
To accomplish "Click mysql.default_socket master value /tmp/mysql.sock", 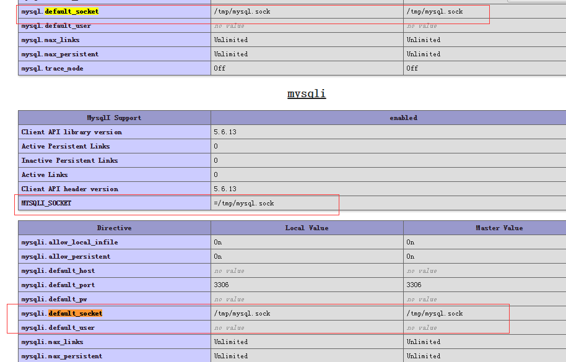I will (x=435, y=12).
